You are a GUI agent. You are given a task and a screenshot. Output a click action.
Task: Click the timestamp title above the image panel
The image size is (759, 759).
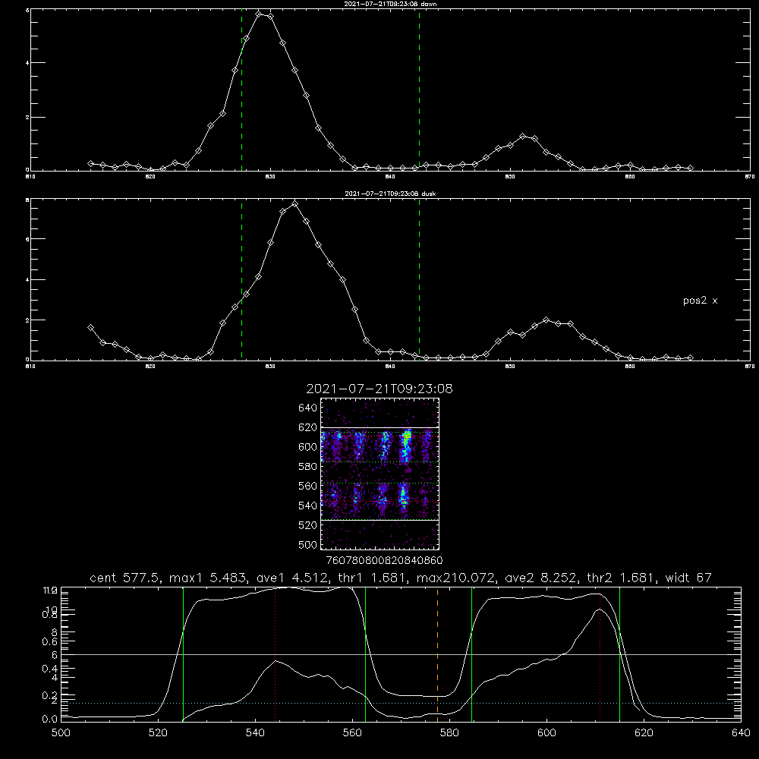click(379, 389)
